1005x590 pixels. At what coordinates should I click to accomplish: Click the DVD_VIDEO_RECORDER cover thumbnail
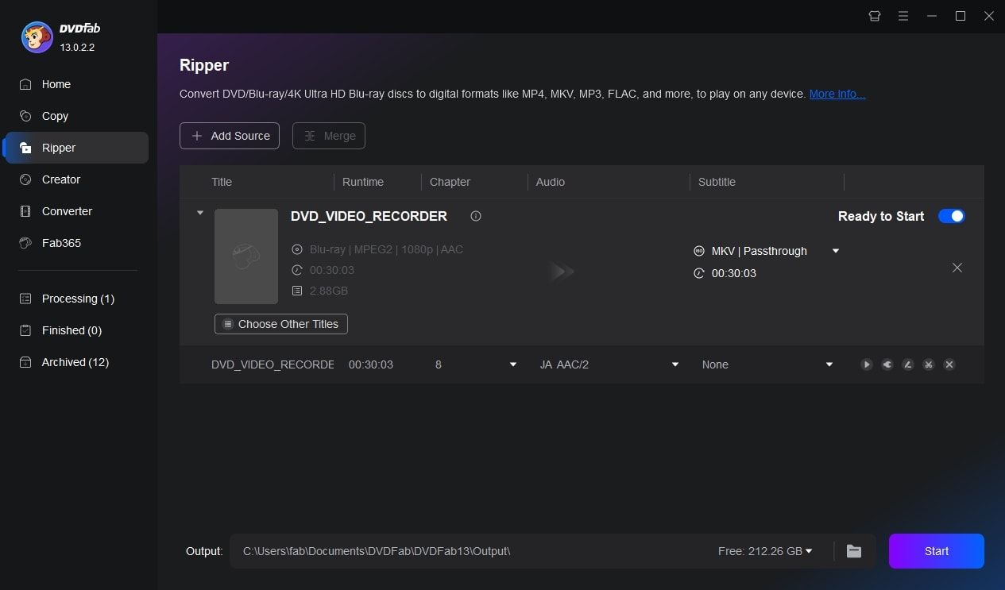[246, 256]
